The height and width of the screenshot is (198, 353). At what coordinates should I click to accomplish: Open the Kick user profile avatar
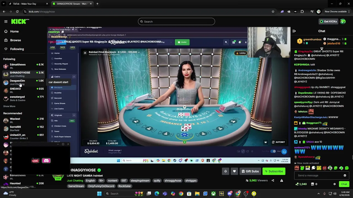point(343,21)
